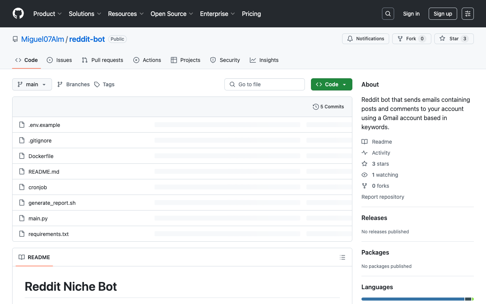Select the Code tab
Viewport: 486px width, 304px height.
(x=27, y=60)
